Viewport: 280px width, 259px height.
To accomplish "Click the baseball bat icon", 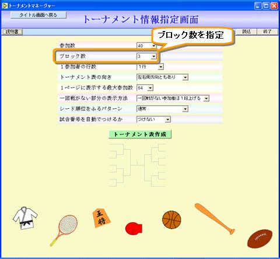I will 215,219.
